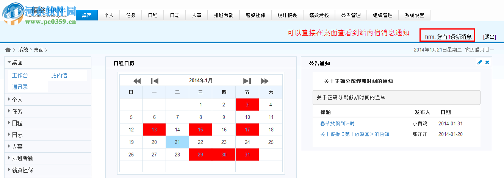Expand the 排班考勤 sidebar section

(47, 158)
